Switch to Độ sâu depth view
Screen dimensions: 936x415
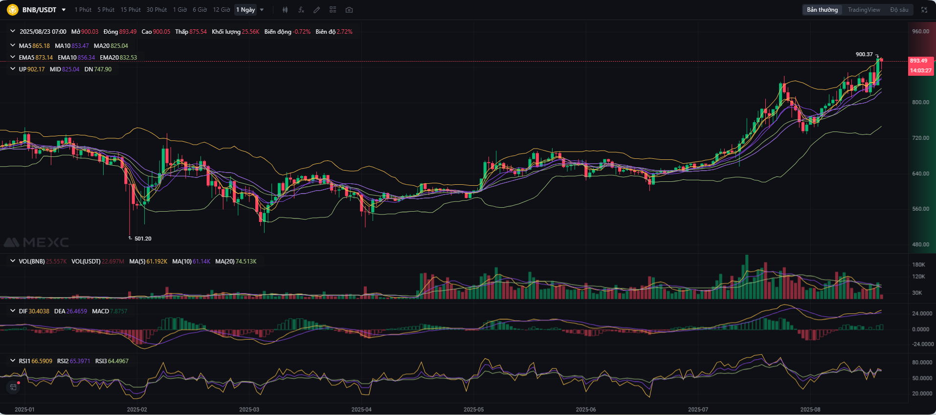(x=899, y=10)
